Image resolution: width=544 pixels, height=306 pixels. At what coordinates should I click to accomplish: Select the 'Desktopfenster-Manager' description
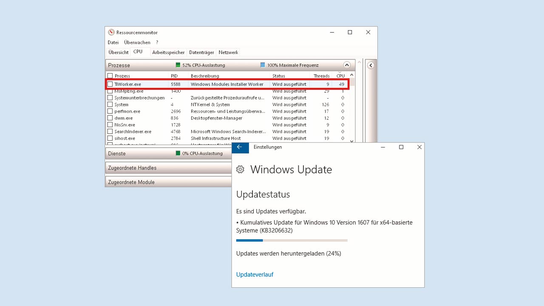(216, 118)
